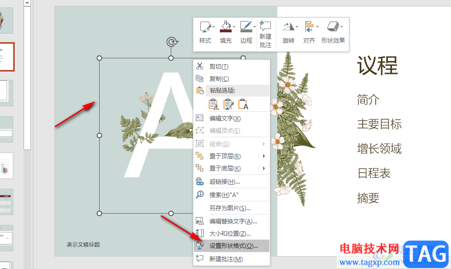Click the 简介 agenda item
This screenshot has height=269, width=451.
pos(368,99)
